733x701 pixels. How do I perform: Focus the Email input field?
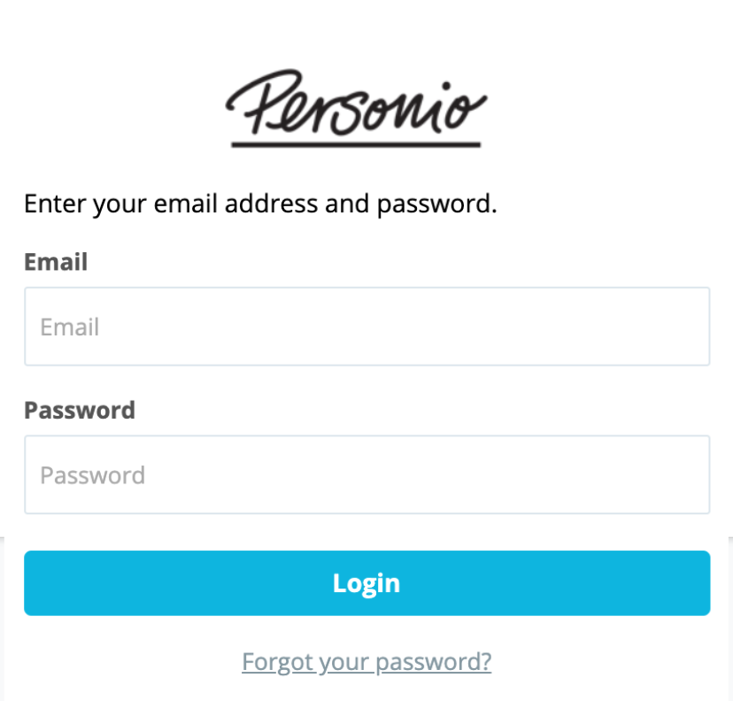pyautogui.click(x=366, y=327)
